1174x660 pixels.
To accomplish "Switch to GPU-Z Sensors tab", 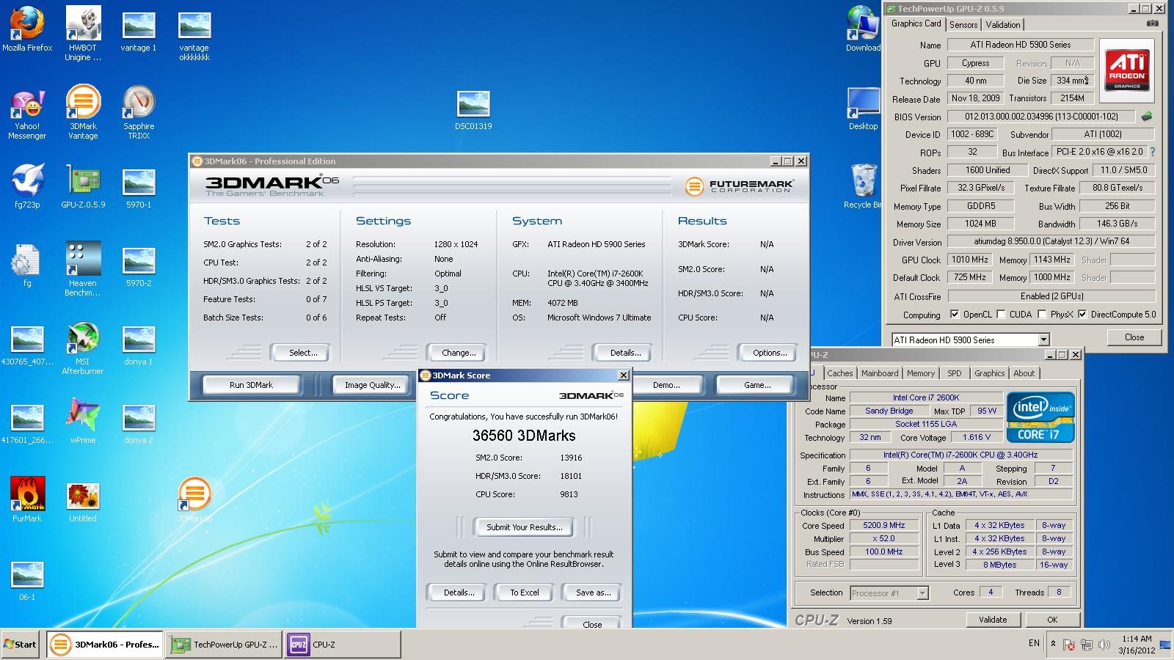I will point(963,25).
